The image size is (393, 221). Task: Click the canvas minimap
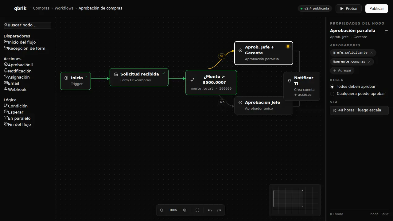295,200
